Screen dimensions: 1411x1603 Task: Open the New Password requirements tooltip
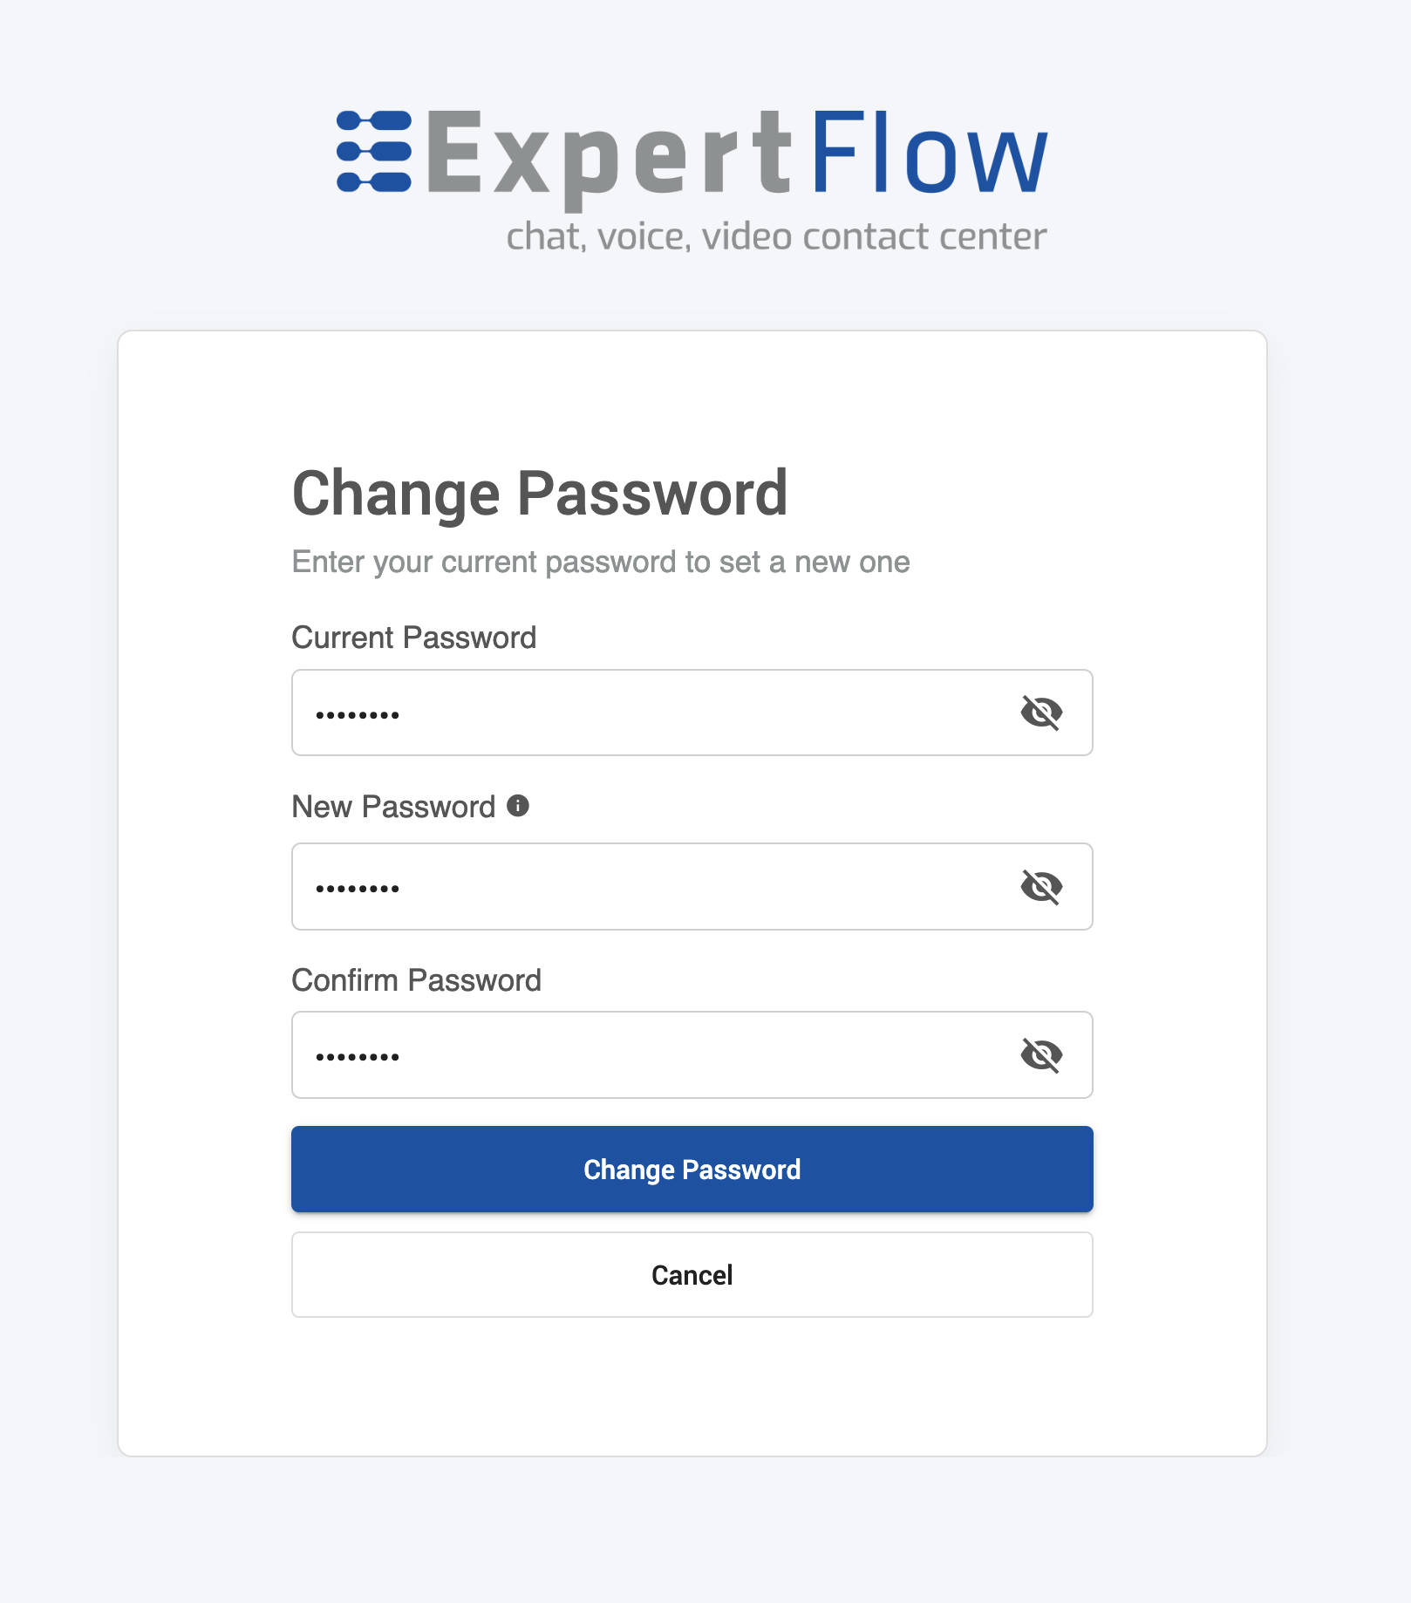pos(518,806)
